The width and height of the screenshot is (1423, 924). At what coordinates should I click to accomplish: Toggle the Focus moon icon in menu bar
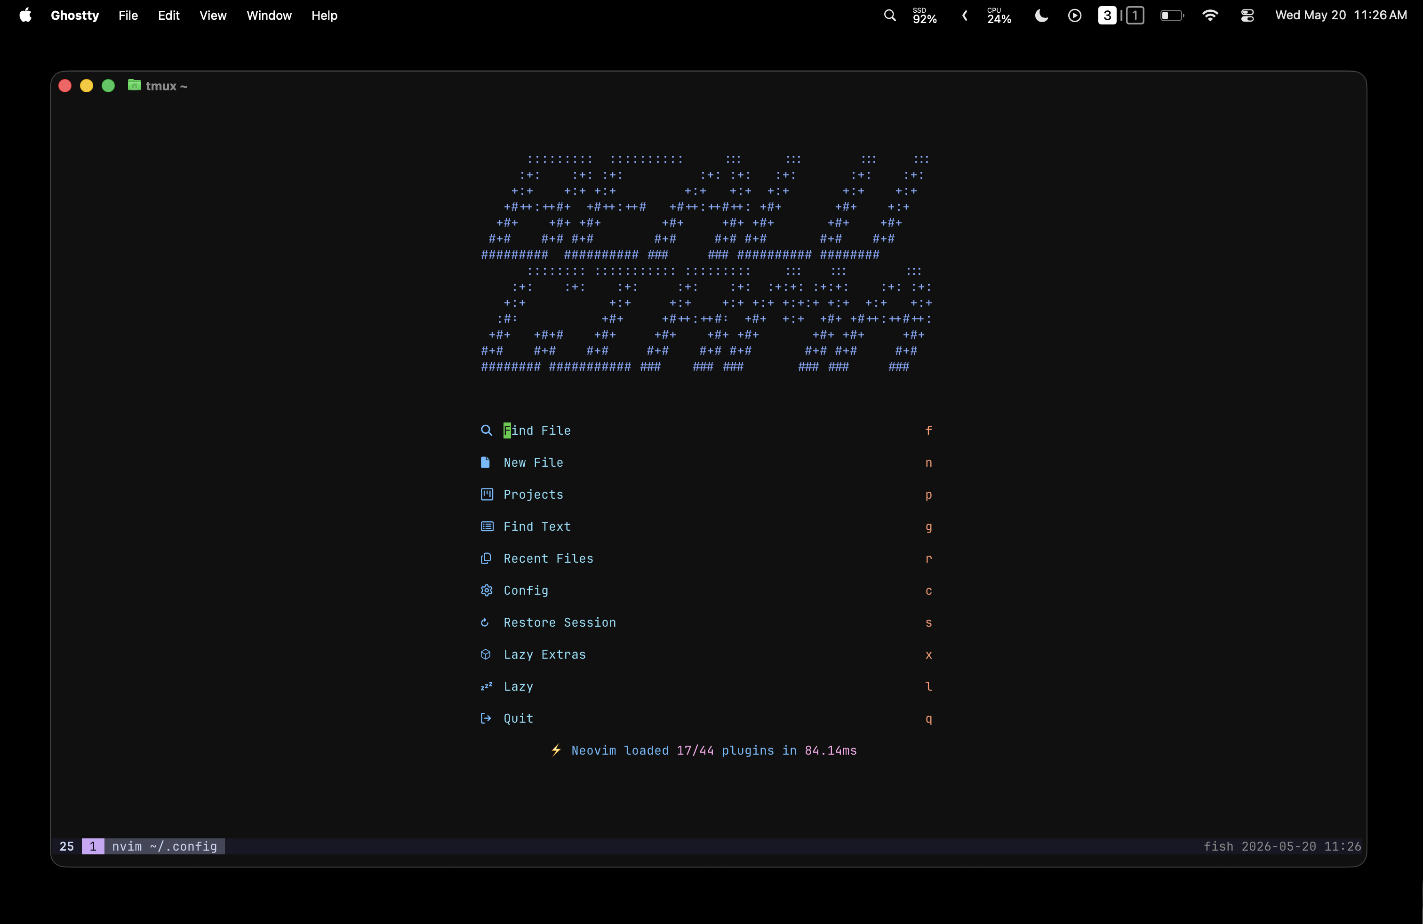tap(1041, 16)
